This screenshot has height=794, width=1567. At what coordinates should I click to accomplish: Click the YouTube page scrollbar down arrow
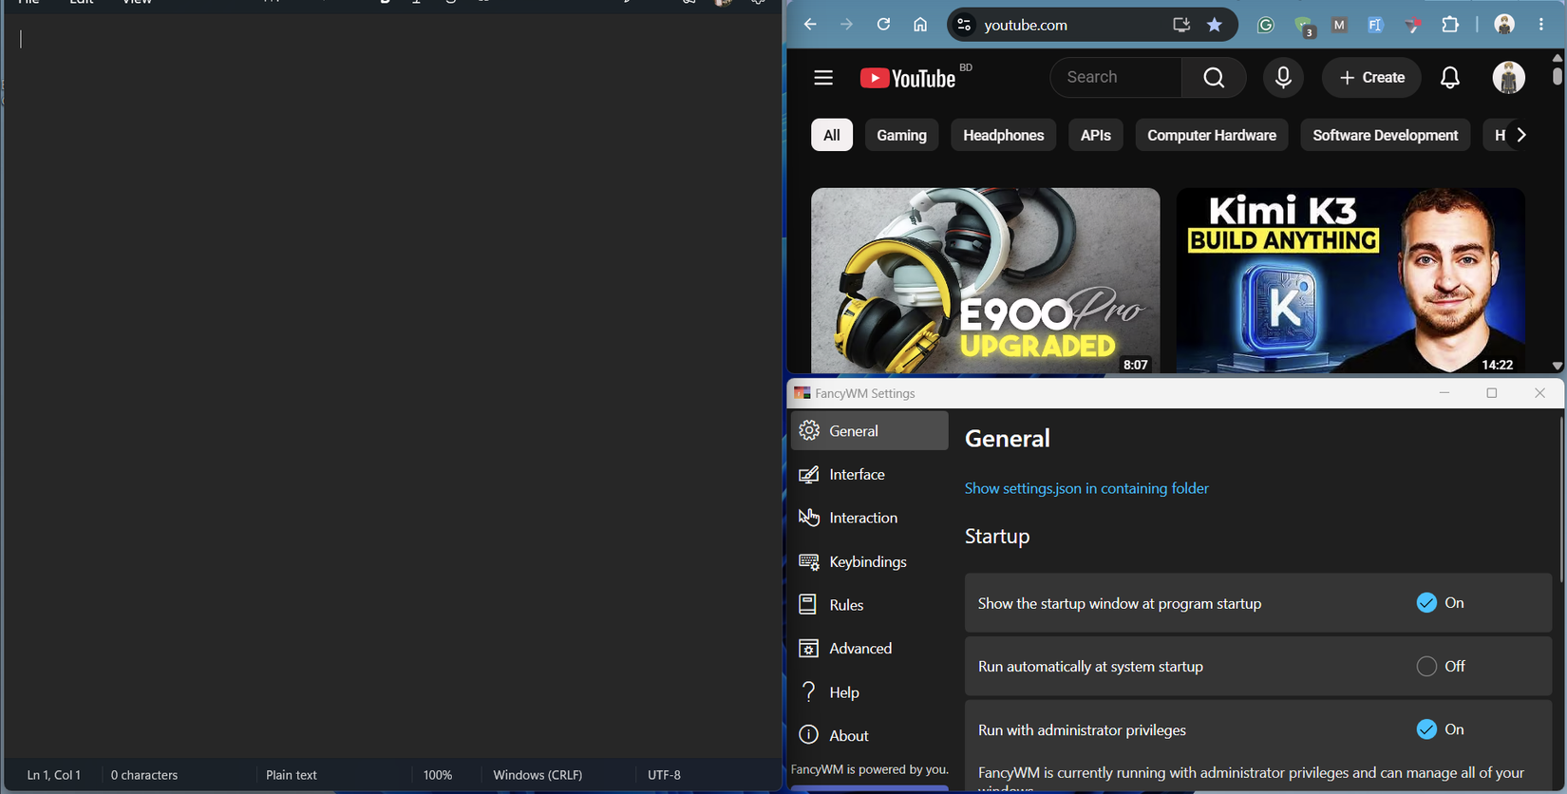(x=1558, y=366)
